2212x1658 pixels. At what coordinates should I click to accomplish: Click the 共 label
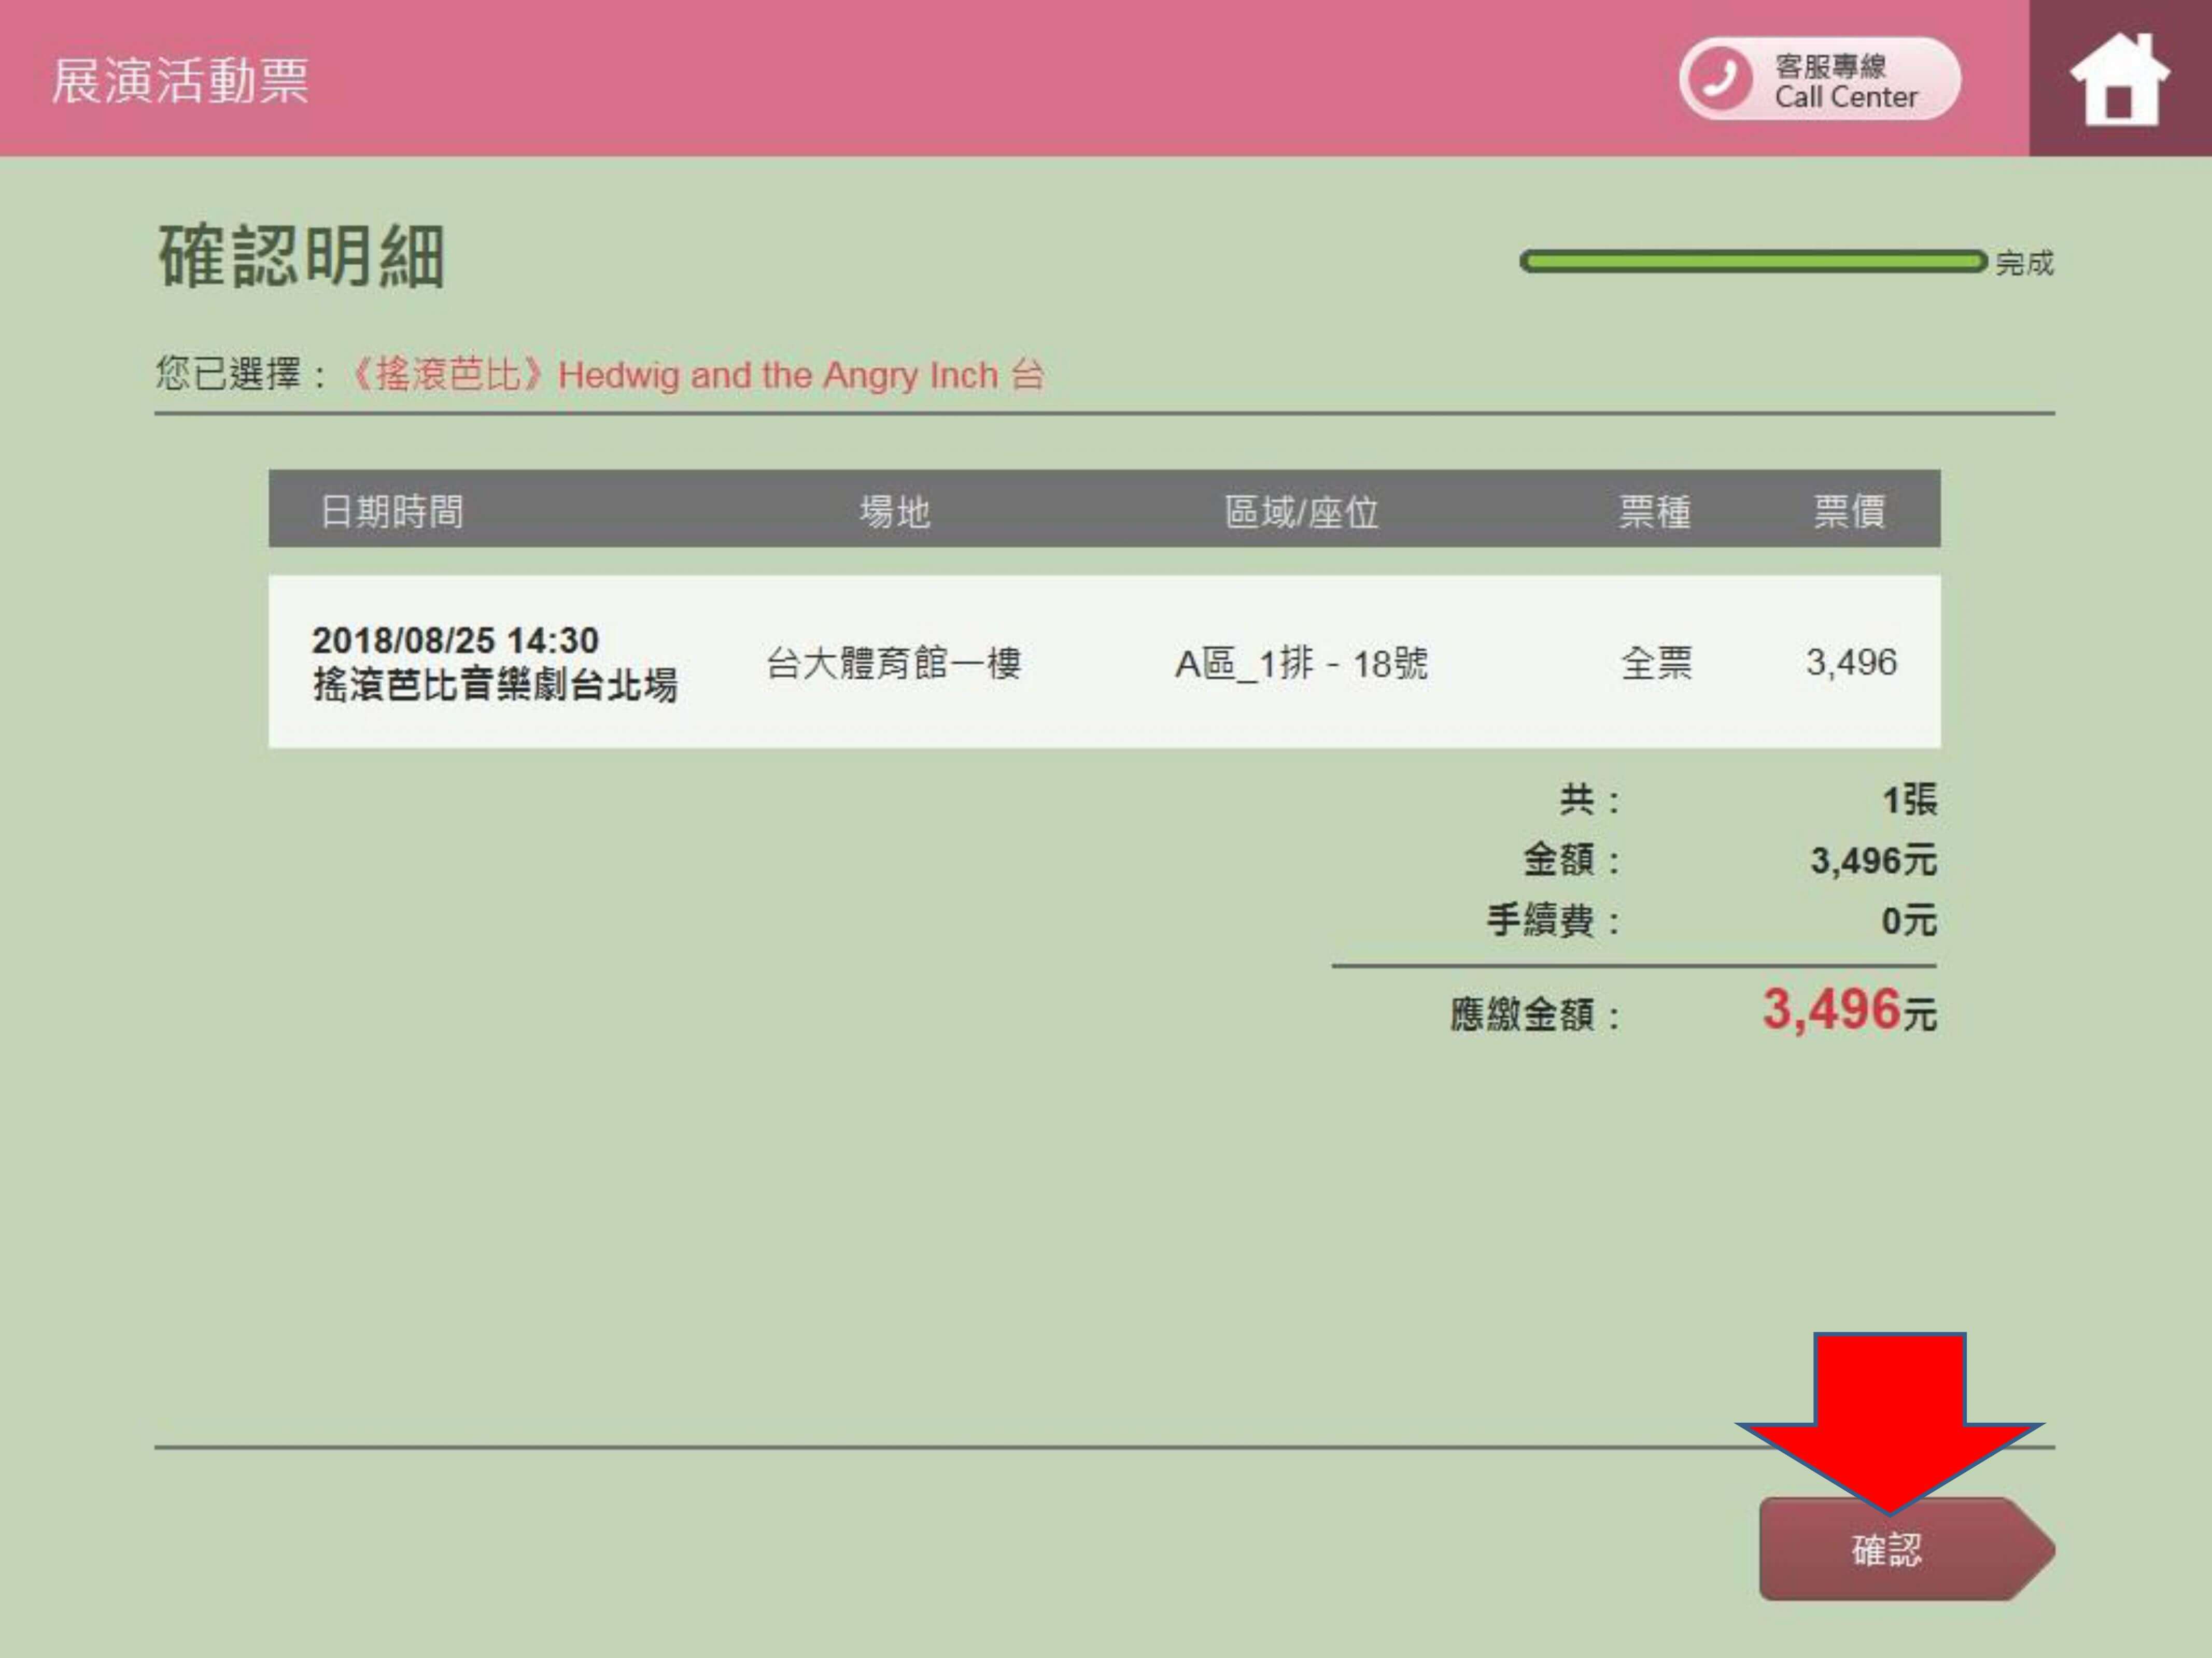[1589, 799]
